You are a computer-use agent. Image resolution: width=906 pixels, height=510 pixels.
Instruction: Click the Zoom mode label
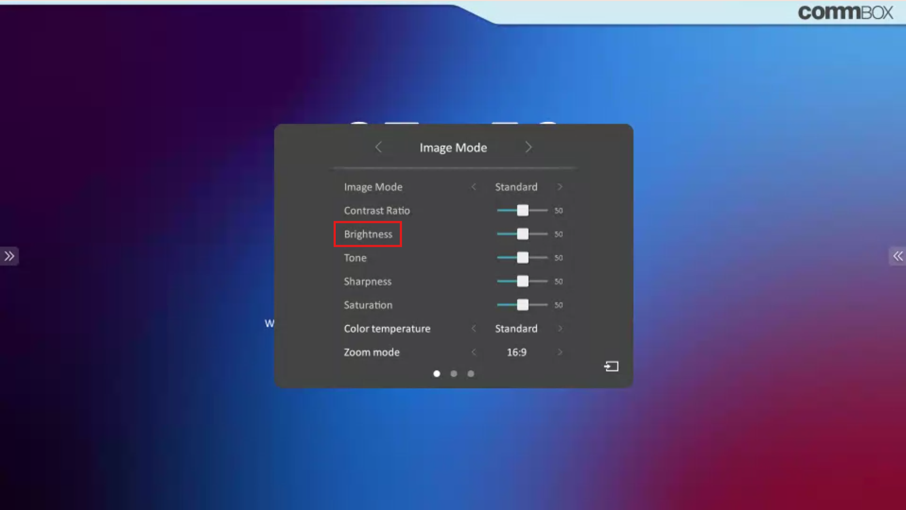[371, 352]
